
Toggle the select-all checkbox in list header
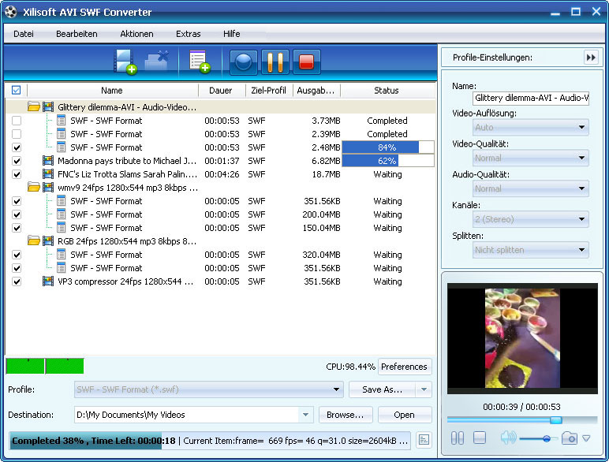pos(16,90)
